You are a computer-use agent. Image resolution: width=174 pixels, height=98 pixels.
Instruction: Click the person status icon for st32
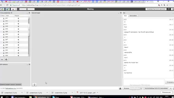4,50
